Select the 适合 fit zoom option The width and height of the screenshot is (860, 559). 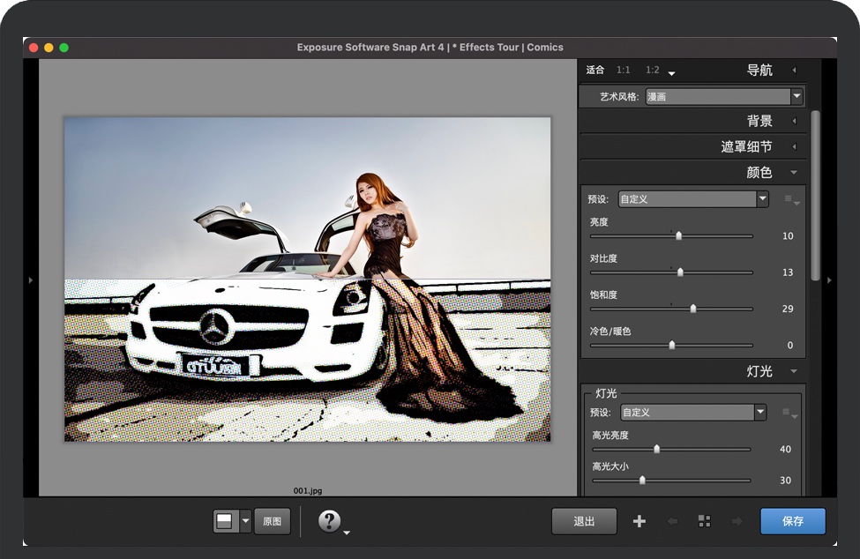pos(596,70)
